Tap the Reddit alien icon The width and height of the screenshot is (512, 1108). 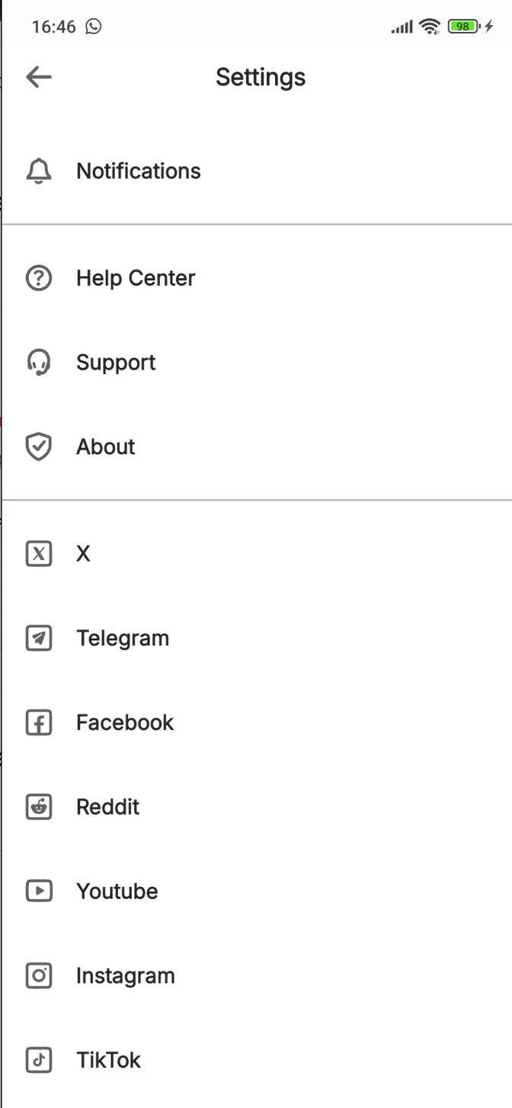coord(39,807)
